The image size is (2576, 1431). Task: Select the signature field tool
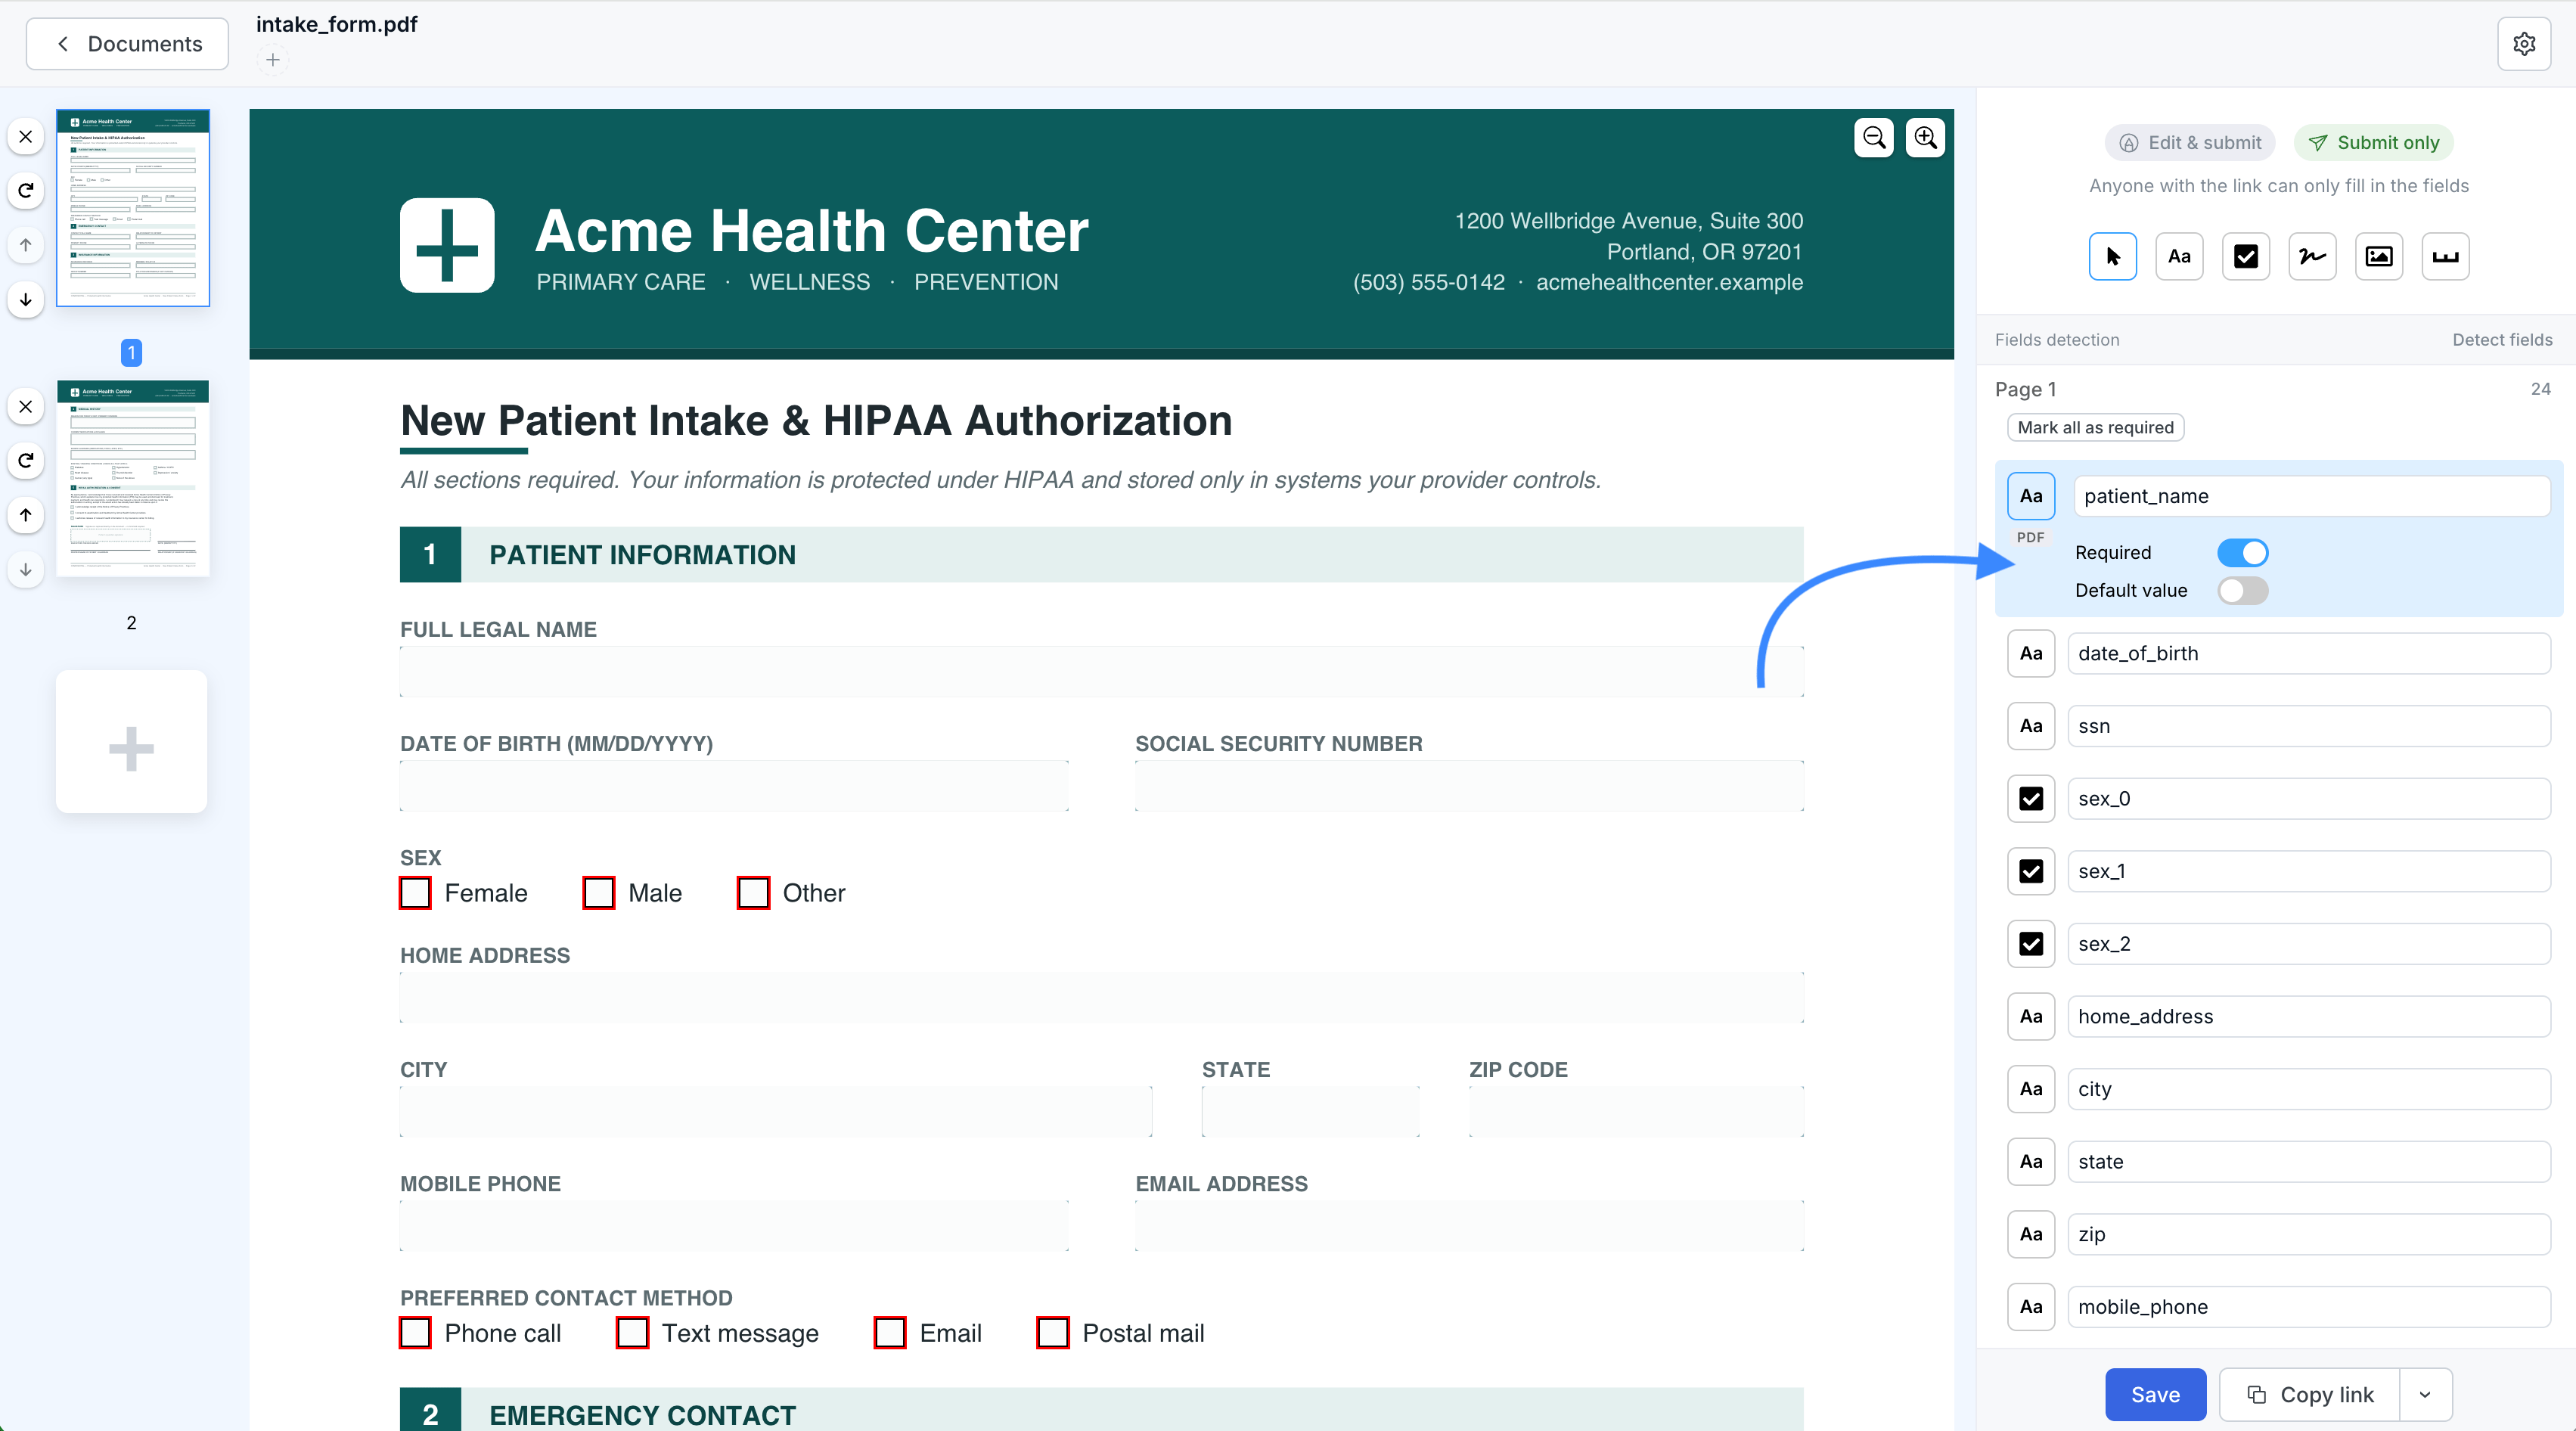click(x=2312, y=256)
